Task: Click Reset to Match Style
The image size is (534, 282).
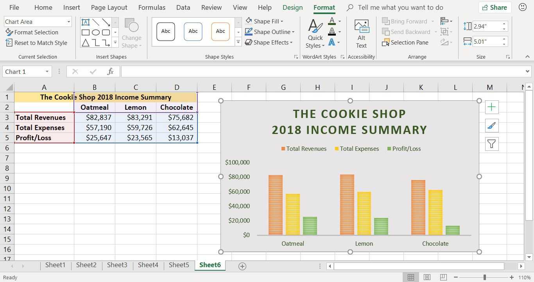Action: [36, 43]
